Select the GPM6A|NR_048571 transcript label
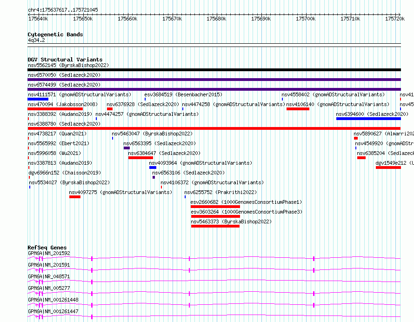 [x=49, y=276]
